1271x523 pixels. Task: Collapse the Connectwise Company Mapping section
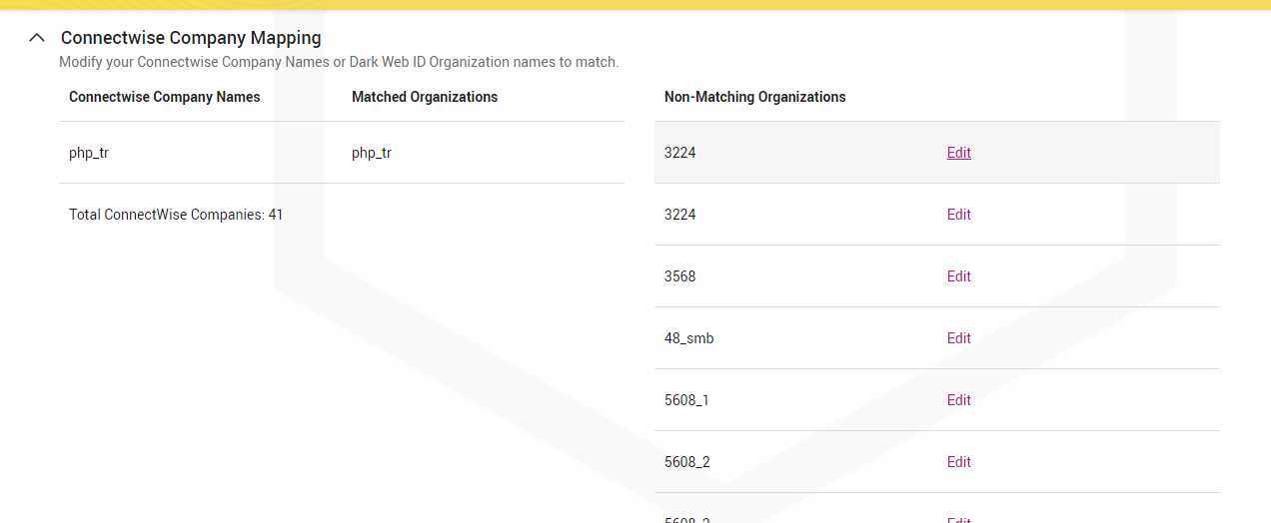37,38
